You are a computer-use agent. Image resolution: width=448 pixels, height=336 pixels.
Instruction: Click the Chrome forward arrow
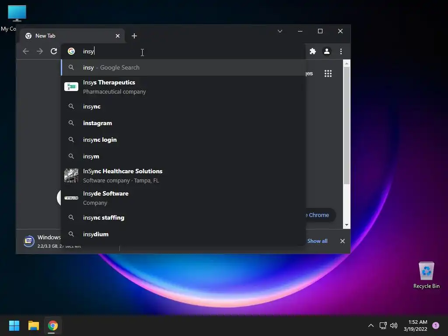40,51
